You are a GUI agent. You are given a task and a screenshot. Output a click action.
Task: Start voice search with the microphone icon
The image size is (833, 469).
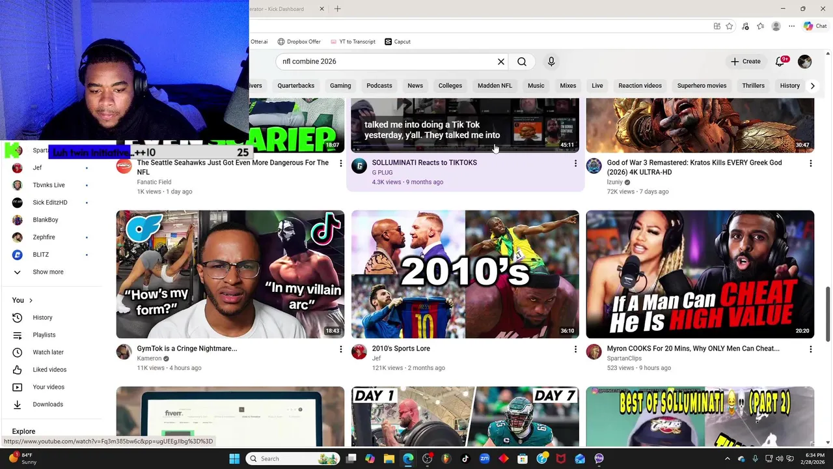[x=551, y=61]
